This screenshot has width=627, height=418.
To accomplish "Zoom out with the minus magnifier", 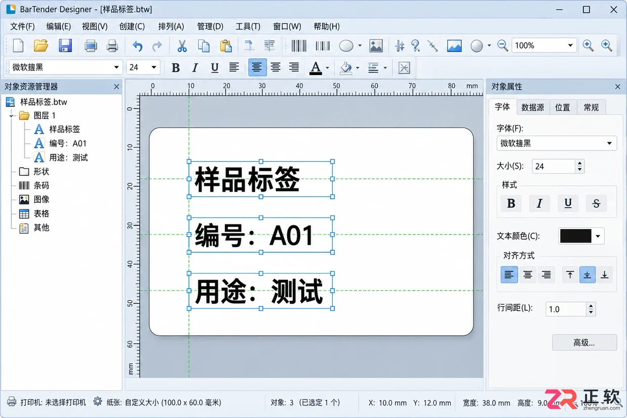I will coord(502,46).
